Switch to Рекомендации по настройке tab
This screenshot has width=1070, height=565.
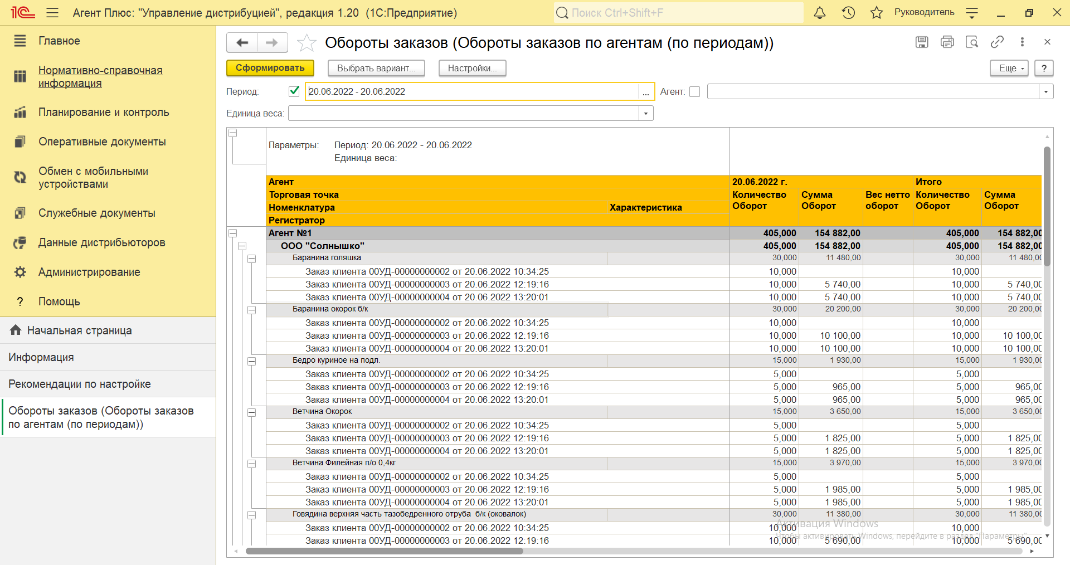108,384
